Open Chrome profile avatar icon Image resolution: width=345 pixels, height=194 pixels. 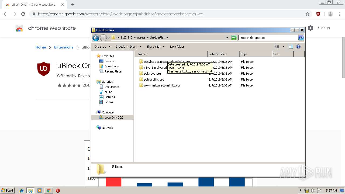pos(330,14)
